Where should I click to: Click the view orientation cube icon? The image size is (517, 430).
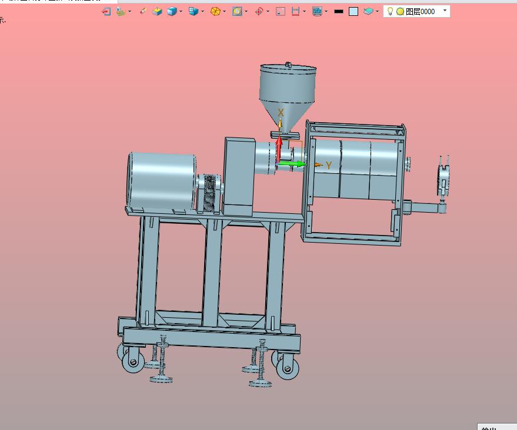point(194,12)
